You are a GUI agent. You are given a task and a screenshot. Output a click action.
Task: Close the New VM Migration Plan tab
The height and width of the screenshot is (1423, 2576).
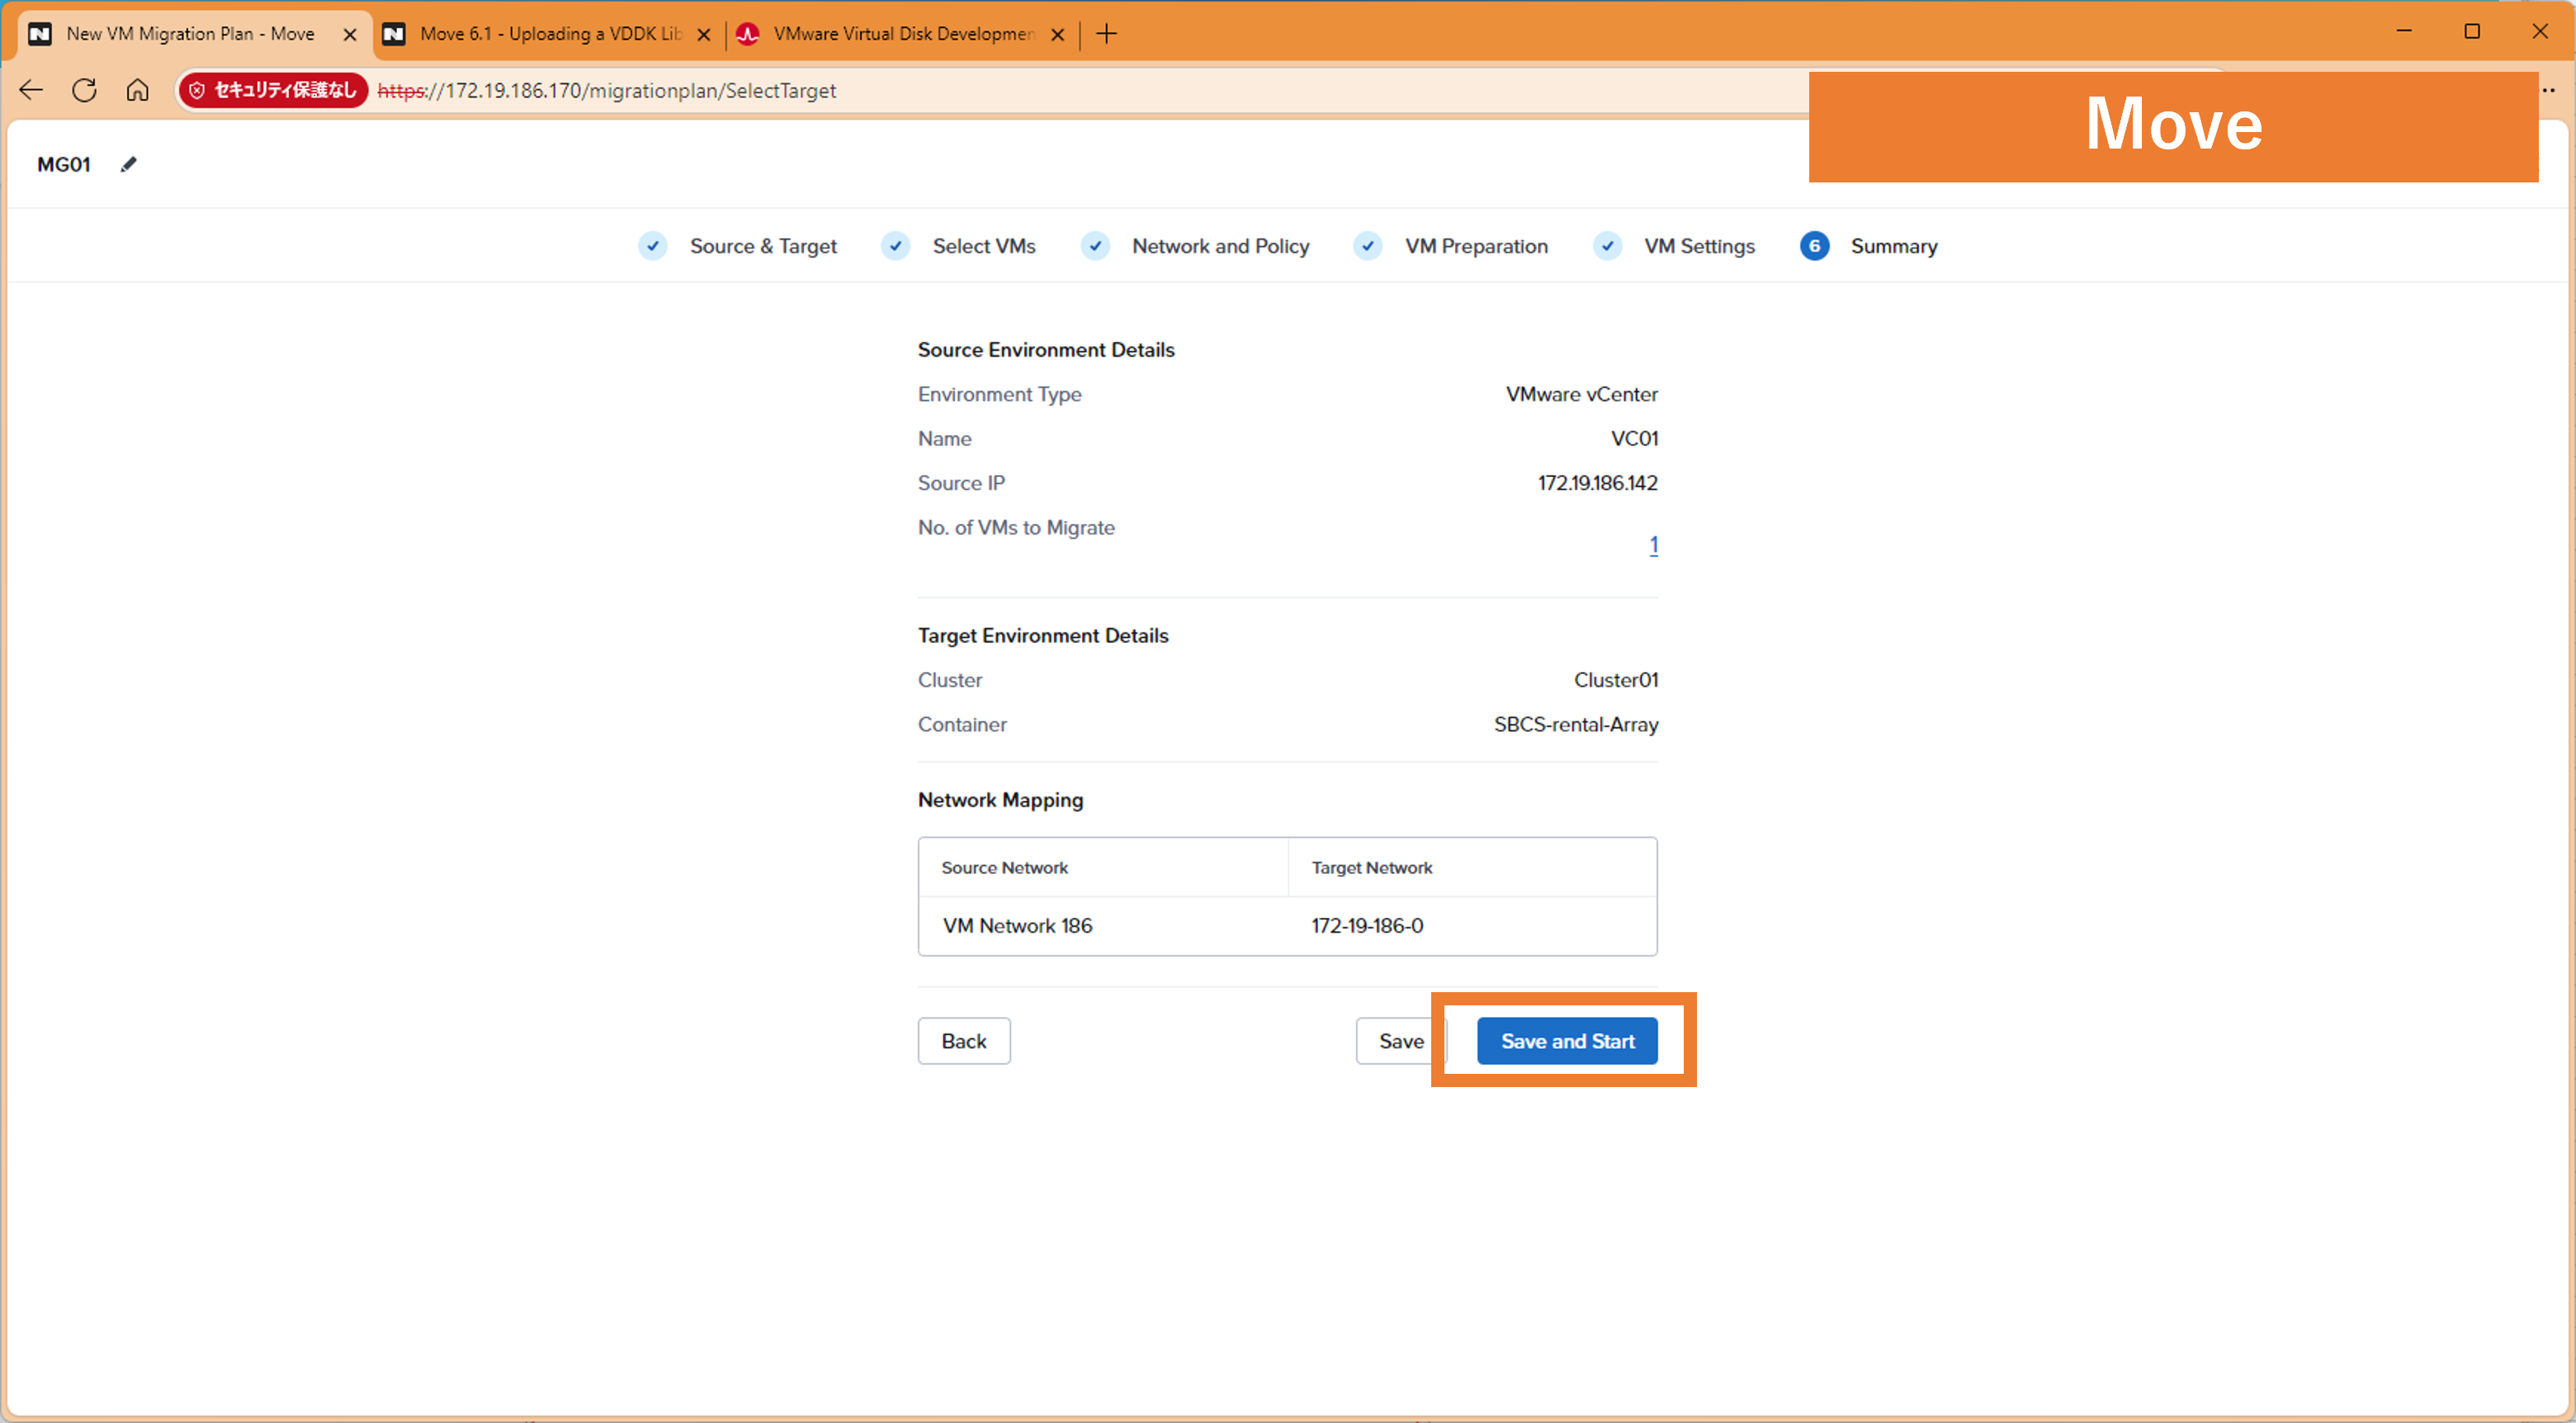[350, 34]
